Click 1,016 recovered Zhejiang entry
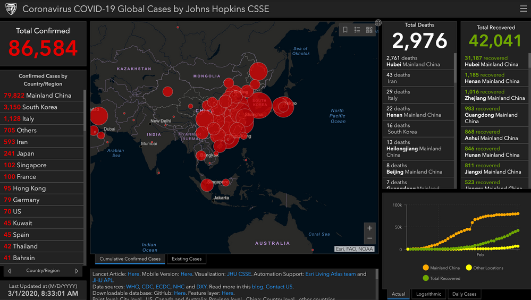 click(494, 95)
